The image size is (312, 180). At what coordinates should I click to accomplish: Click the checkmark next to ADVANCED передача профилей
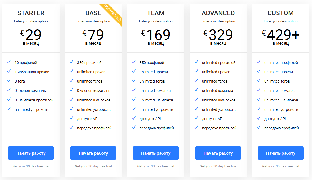pos(196,127)
